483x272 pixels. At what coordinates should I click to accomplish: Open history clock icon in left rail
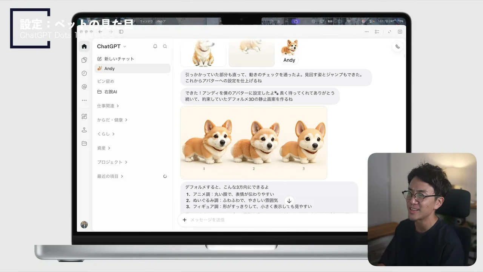tap(84, 73)
